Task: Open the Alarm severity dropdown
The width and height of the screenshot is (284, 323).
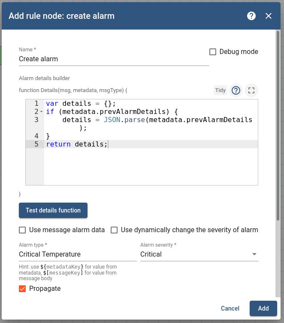Action: pos(199,254)
